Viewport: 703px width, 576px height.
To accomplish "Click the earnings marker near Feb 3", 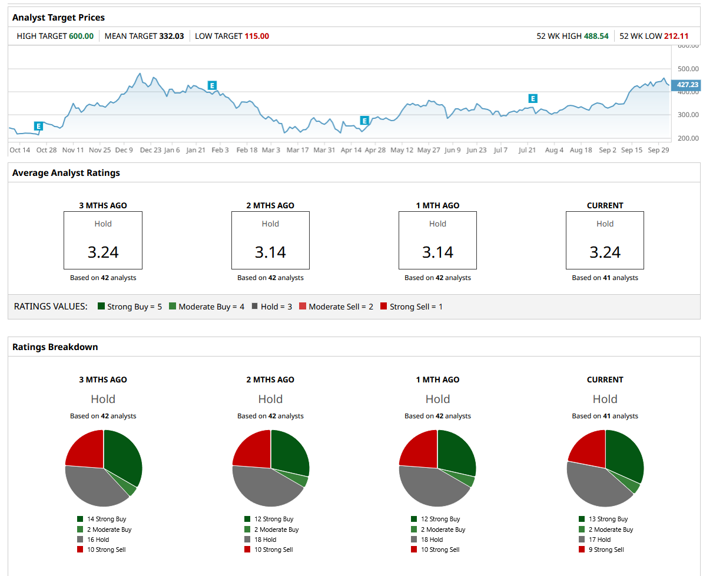I will (x=212, y=85).
